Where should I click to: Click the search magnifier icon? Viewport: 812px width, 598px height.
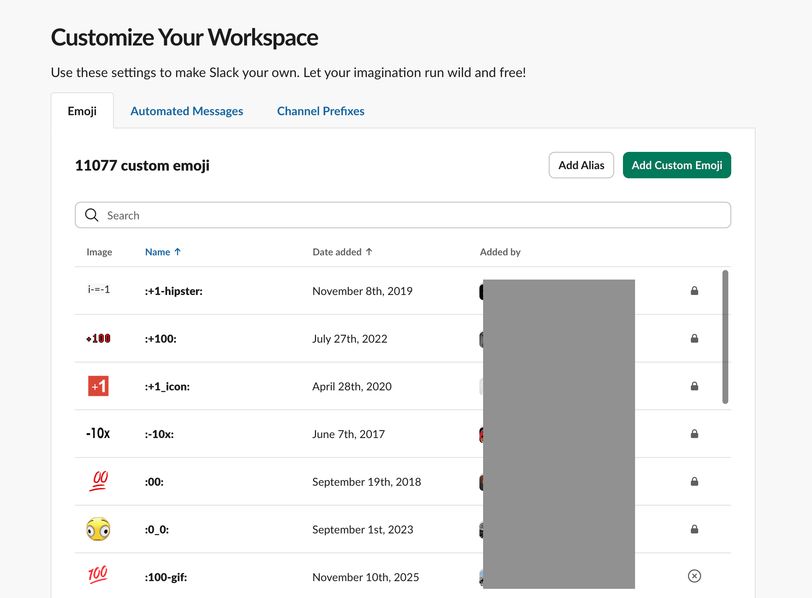pyautogui.click(x=92, y=215)
